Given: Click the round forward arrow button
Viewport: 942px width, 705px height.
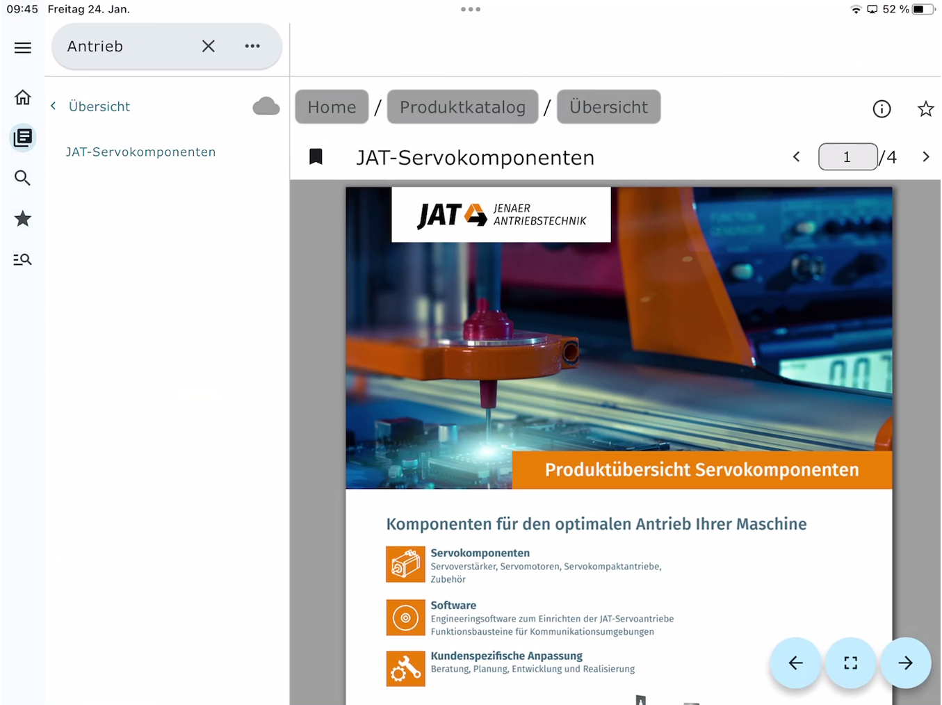Looking at the screenshot, I should [x=905, y=663].
